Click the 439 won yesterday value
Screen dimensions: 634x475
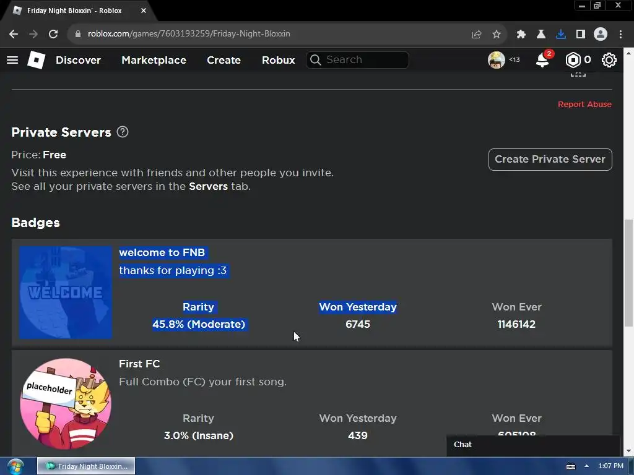[357, 436]
